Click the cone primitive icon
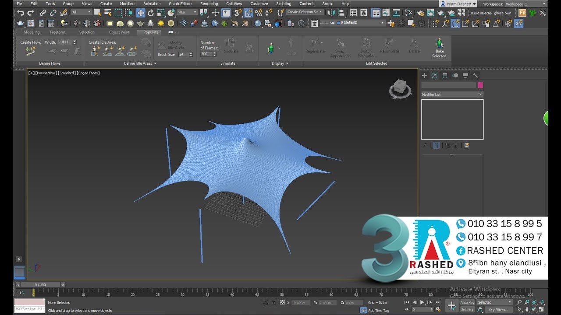This screenshot has height=315, width=561. (x=151, y=23)
